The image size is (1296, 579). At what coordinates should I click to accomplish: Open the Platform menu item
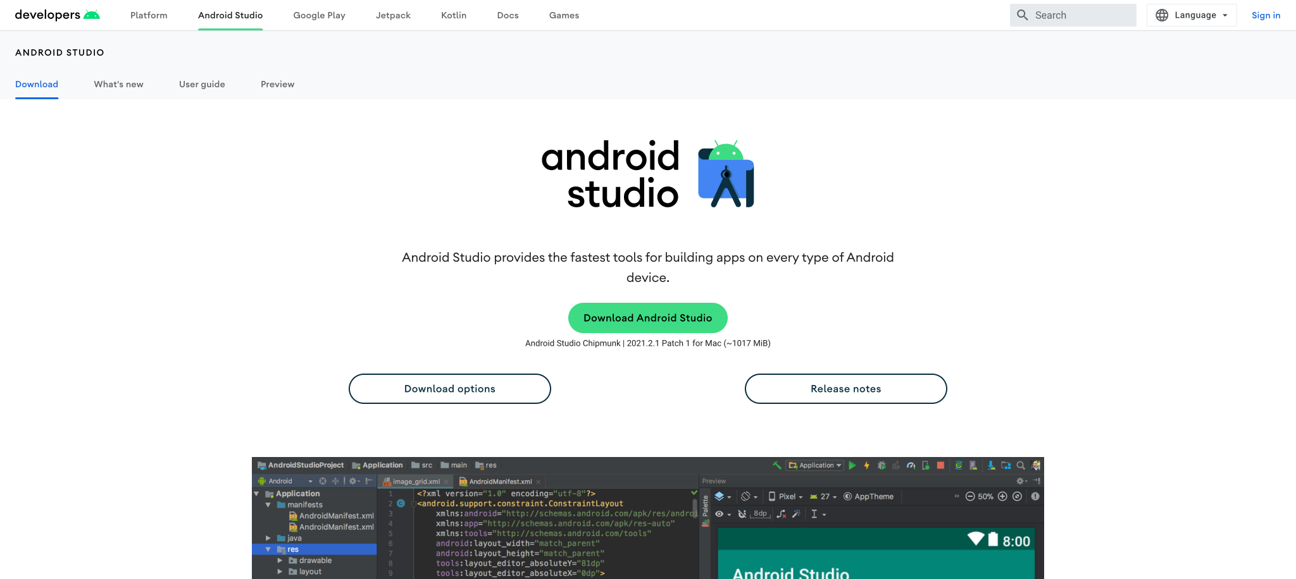149,15
